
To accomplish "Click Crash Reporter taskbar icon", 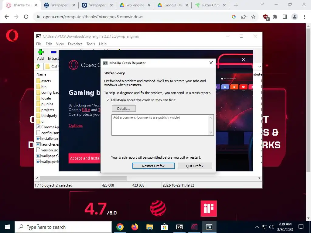I will click(209, 227).
